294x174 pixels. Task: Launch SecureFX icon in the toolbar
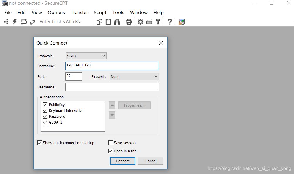pos(182,22)
